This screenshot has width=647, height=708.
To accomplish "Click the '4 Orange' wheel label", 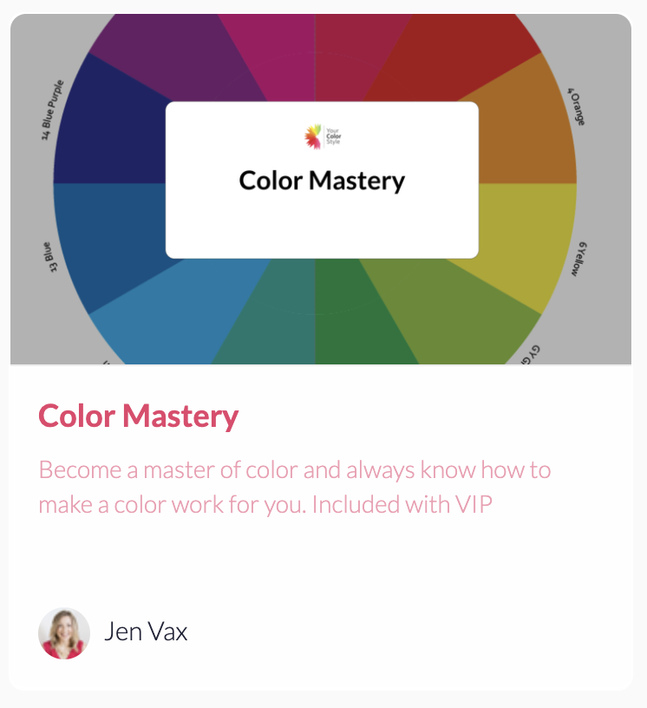I will click(x=577, y=107).
